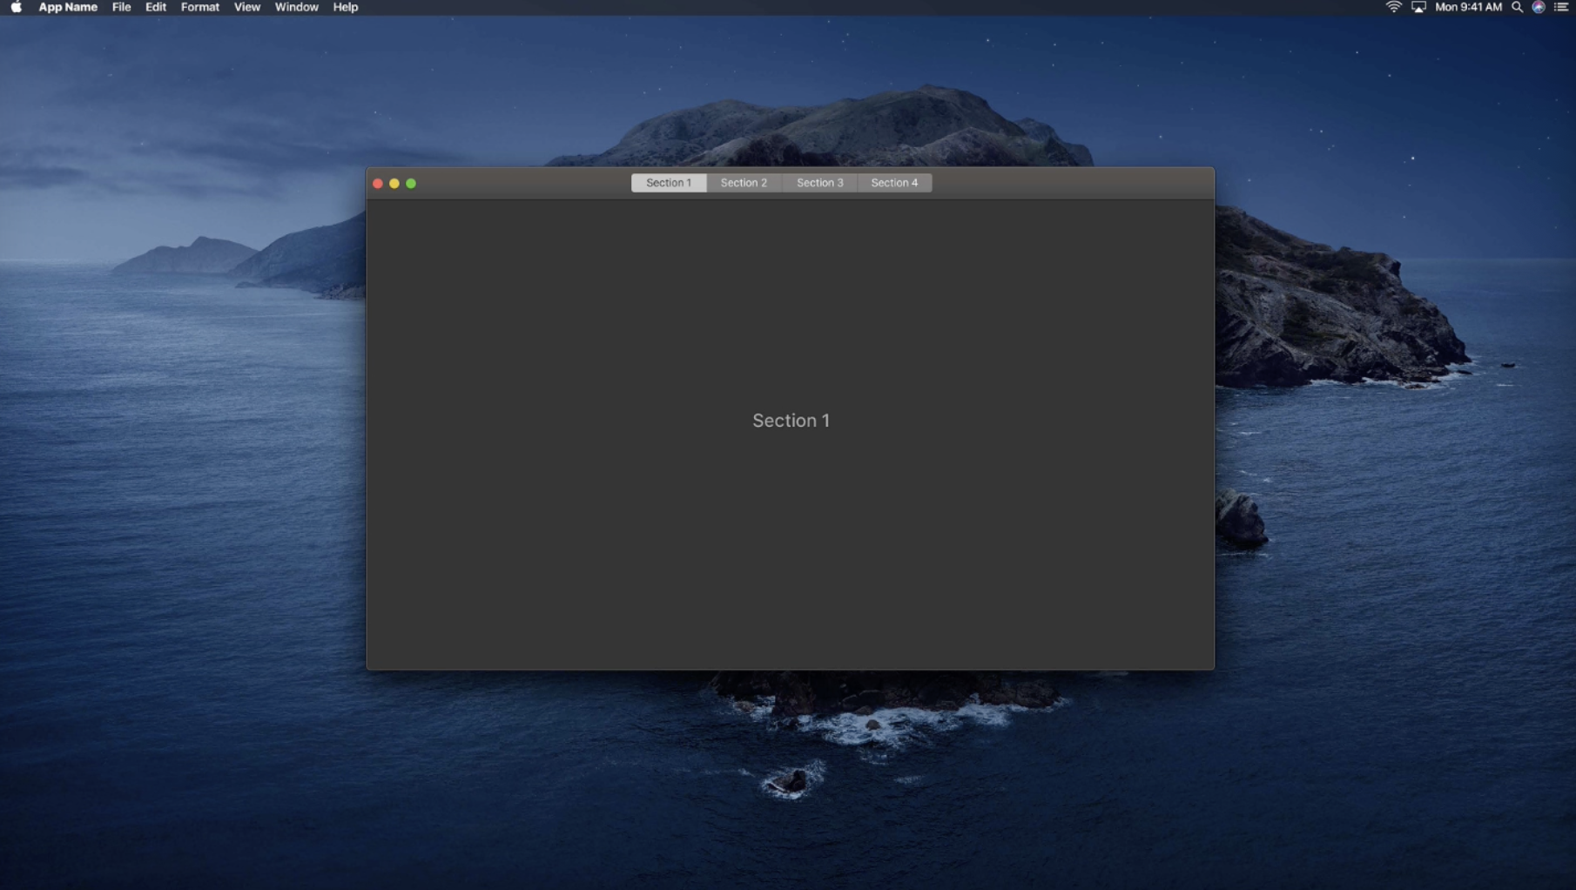Open Notification Center list icon
Screen dimensions: 1576x890
coord(1561,7)
